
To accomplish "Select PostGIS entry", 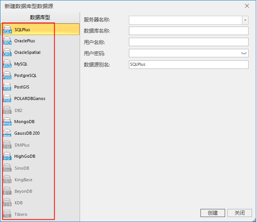I will click(22, 87).
